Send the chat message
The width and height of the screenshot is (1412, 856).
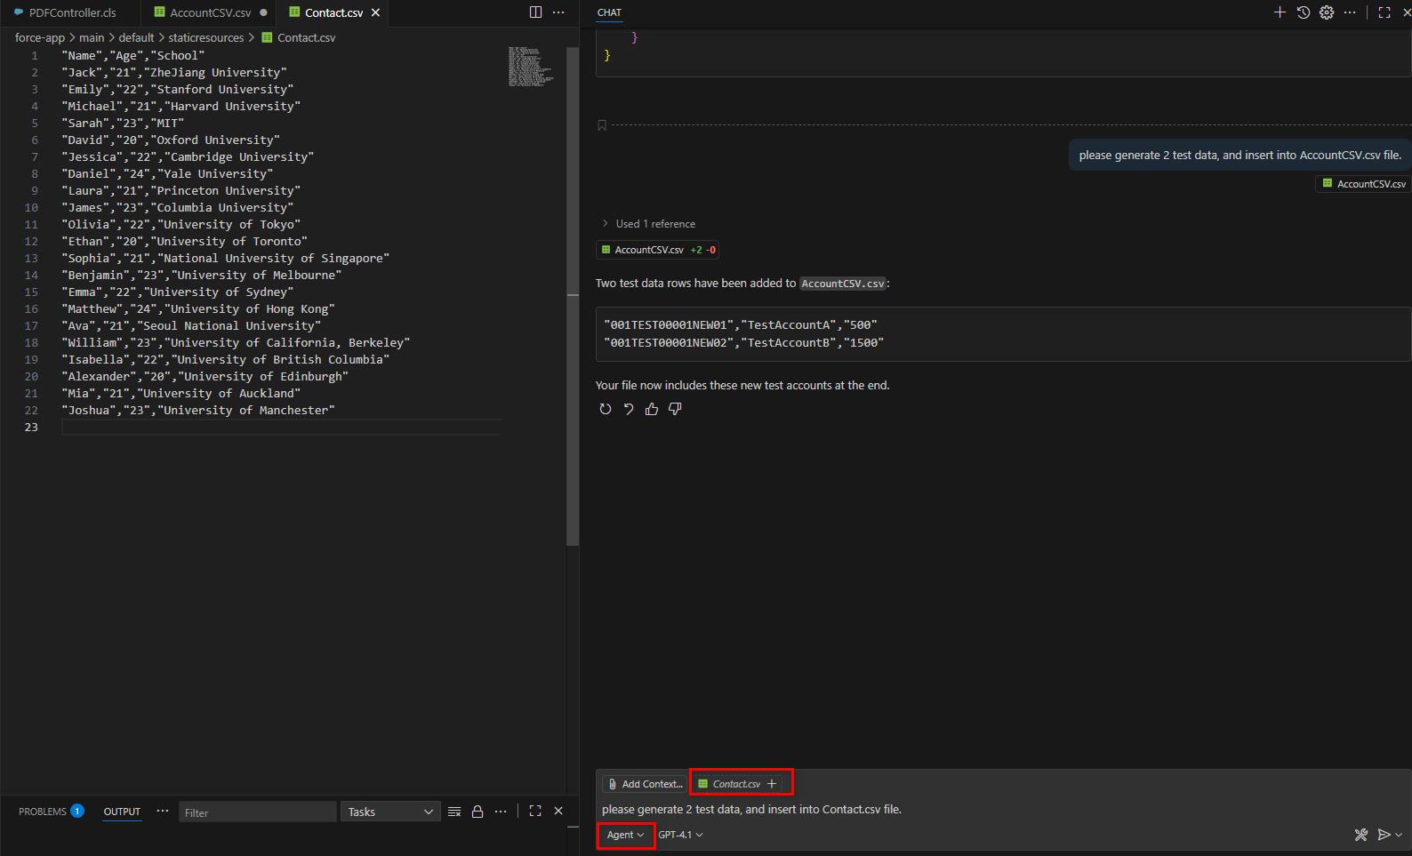point(1384,835)
